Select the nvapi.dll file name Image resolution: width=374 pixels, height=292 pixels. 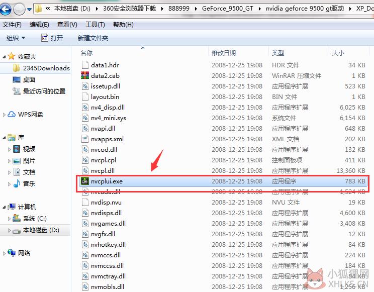tap(103, 129)
